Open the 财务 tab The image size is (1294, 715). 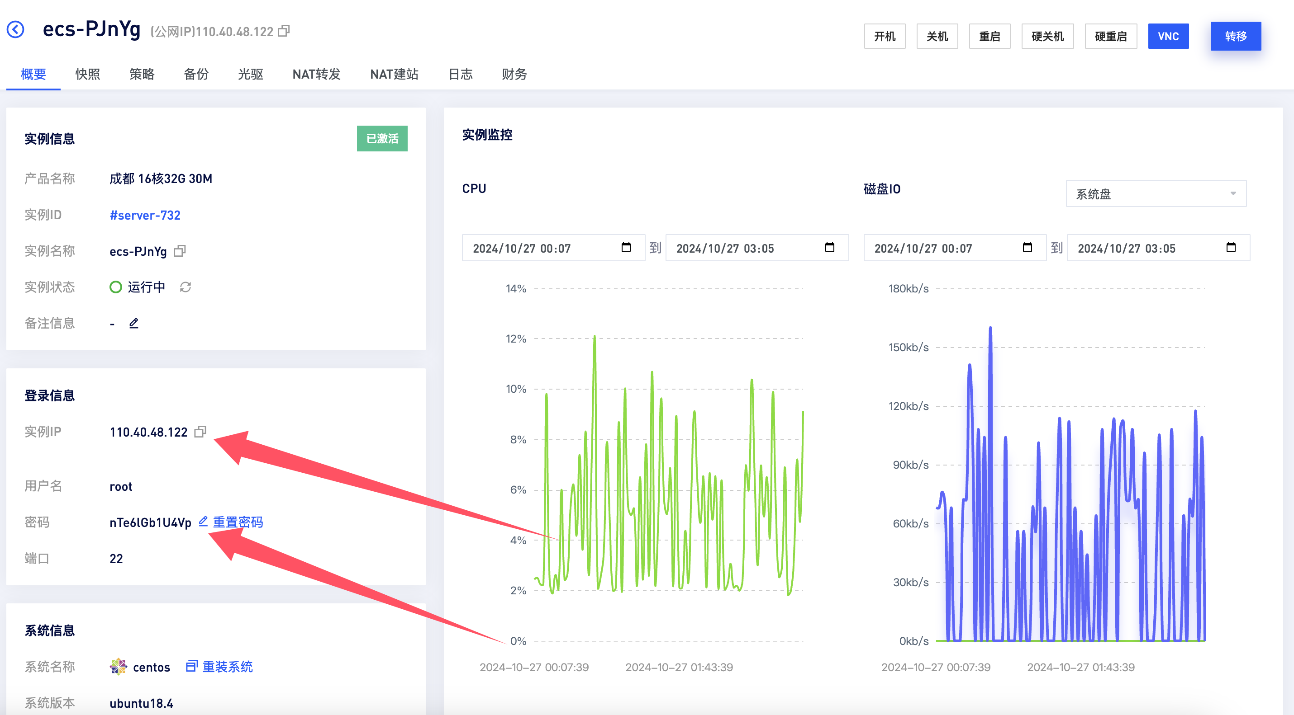click(x=514, y=74)
